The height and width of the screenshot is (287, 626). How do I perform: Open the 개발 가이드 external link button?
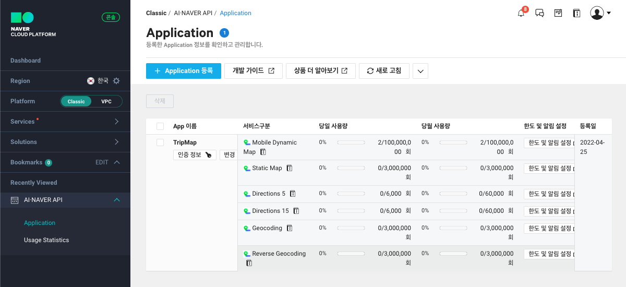[x=254, y=71]
